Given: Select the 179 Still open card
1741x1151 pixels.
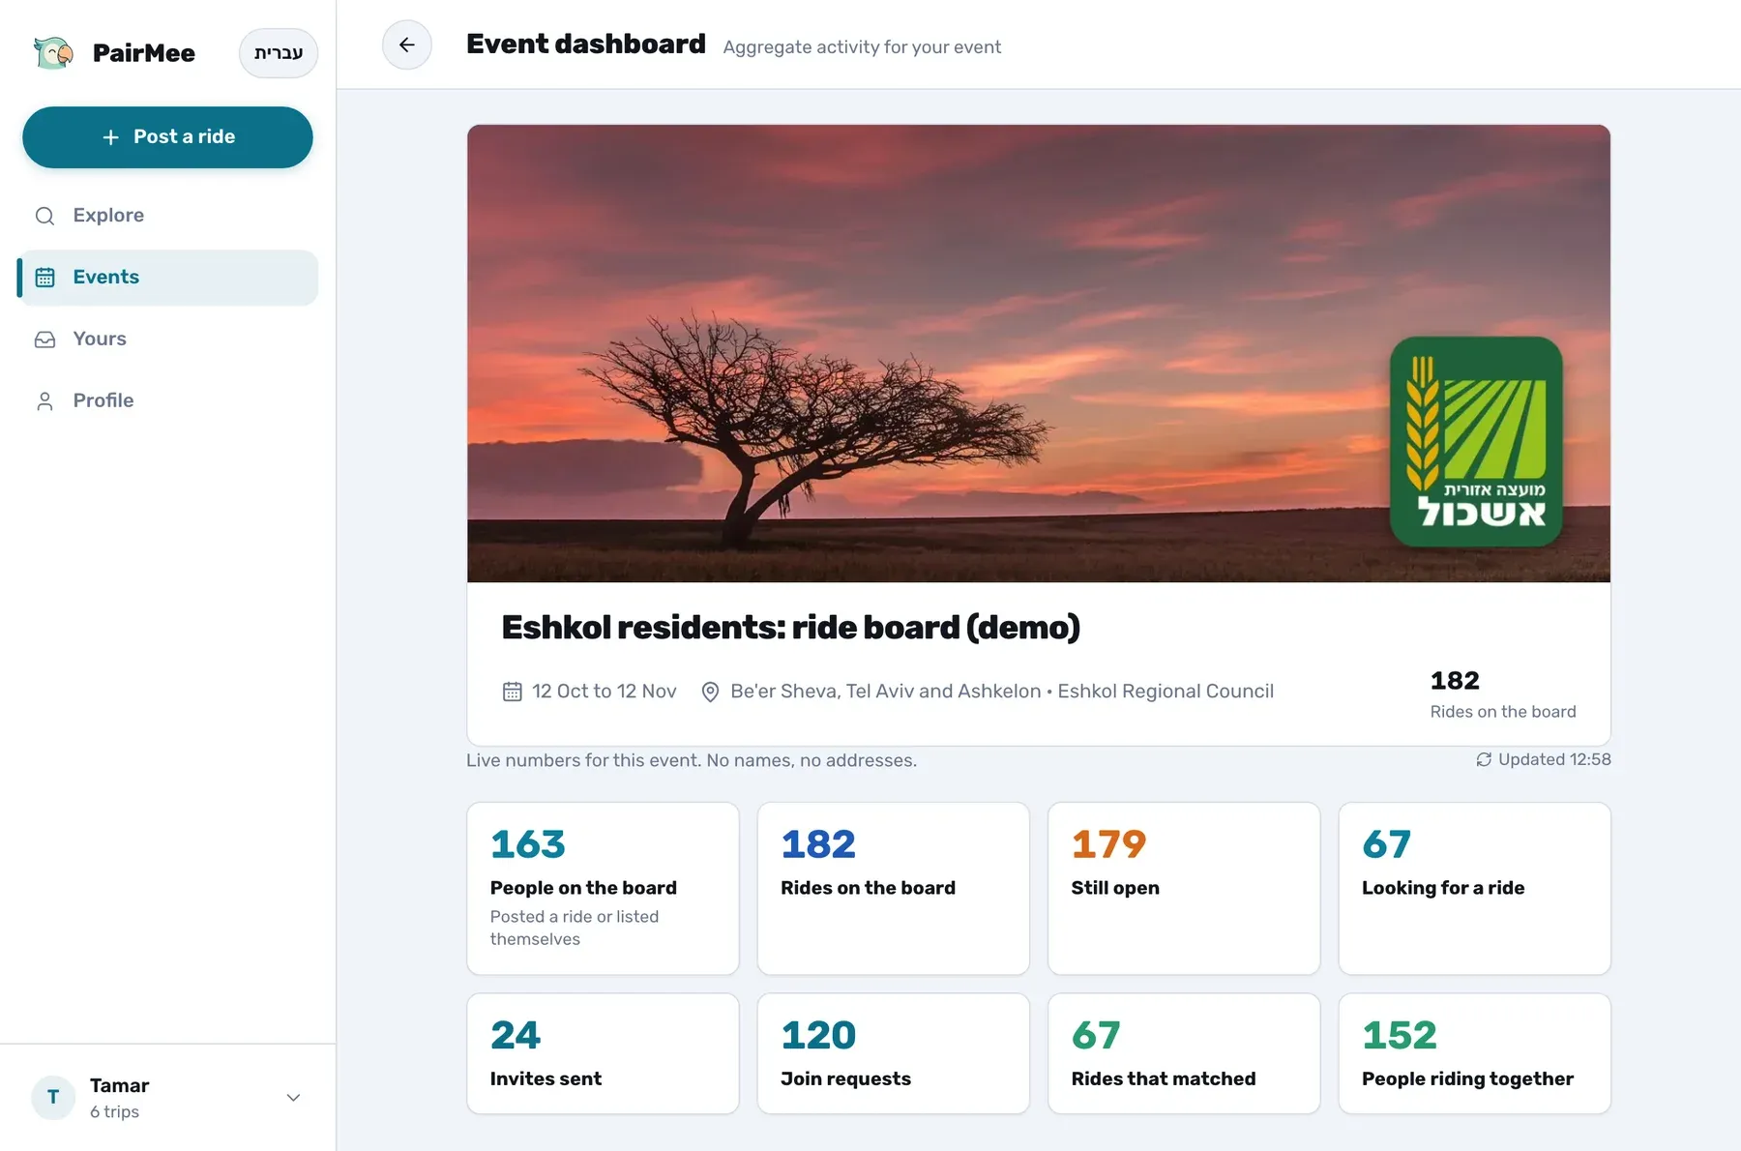Looking at the screenshot, I should tap(1184, 888).
